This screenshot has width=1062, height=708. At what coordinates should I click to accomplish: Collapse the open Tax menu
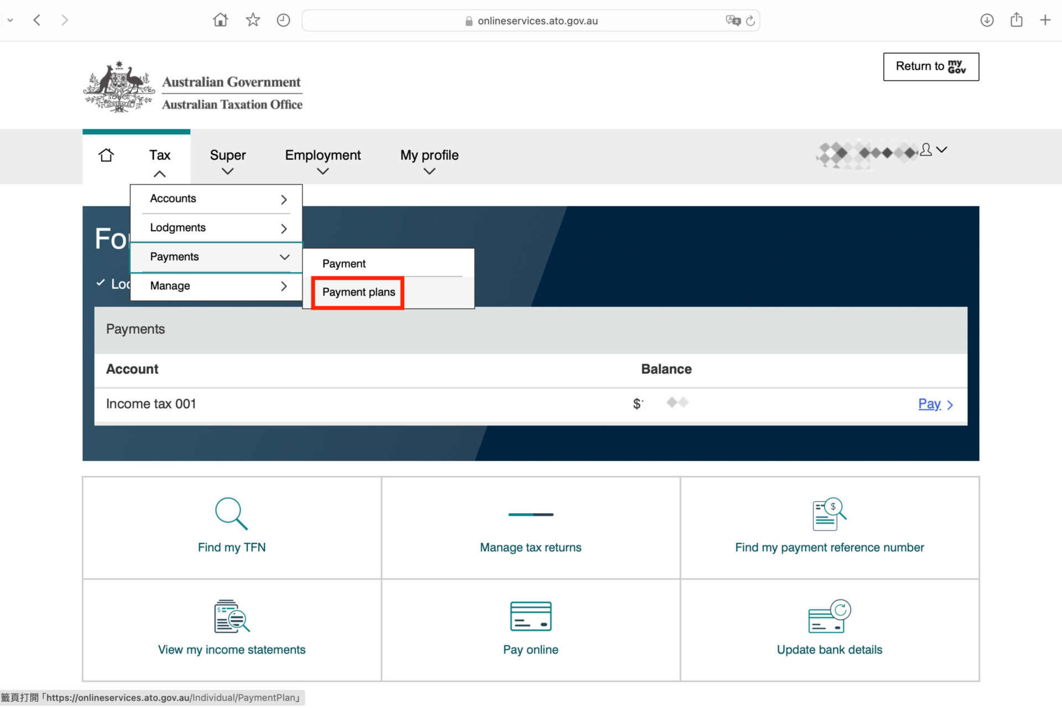click(159, 161)
